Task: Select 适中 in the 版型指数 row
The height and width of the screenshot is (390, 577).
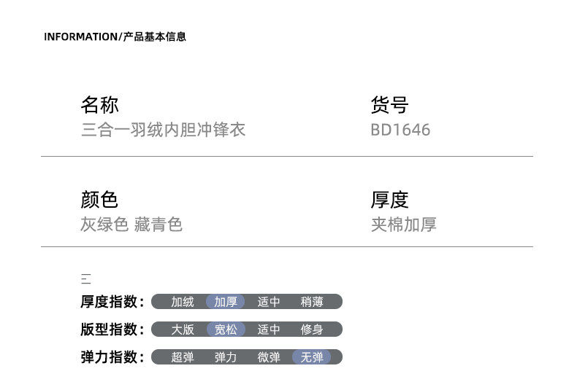Action: click(268, 329)
